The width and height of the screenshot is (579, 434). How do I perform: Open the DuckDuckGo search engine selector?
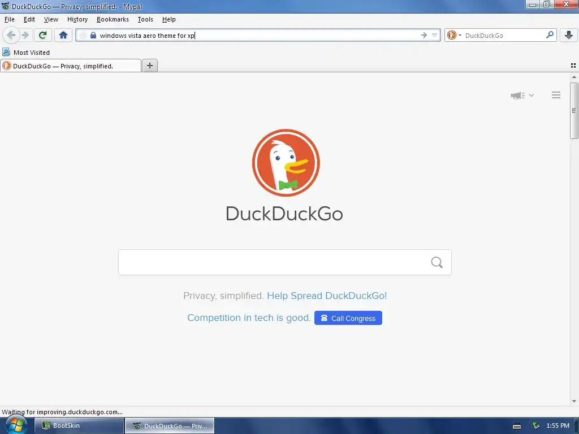(454, 35)
